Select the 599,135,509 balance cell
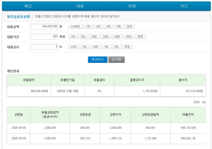The image size is (212, 149). coord(188,128)
